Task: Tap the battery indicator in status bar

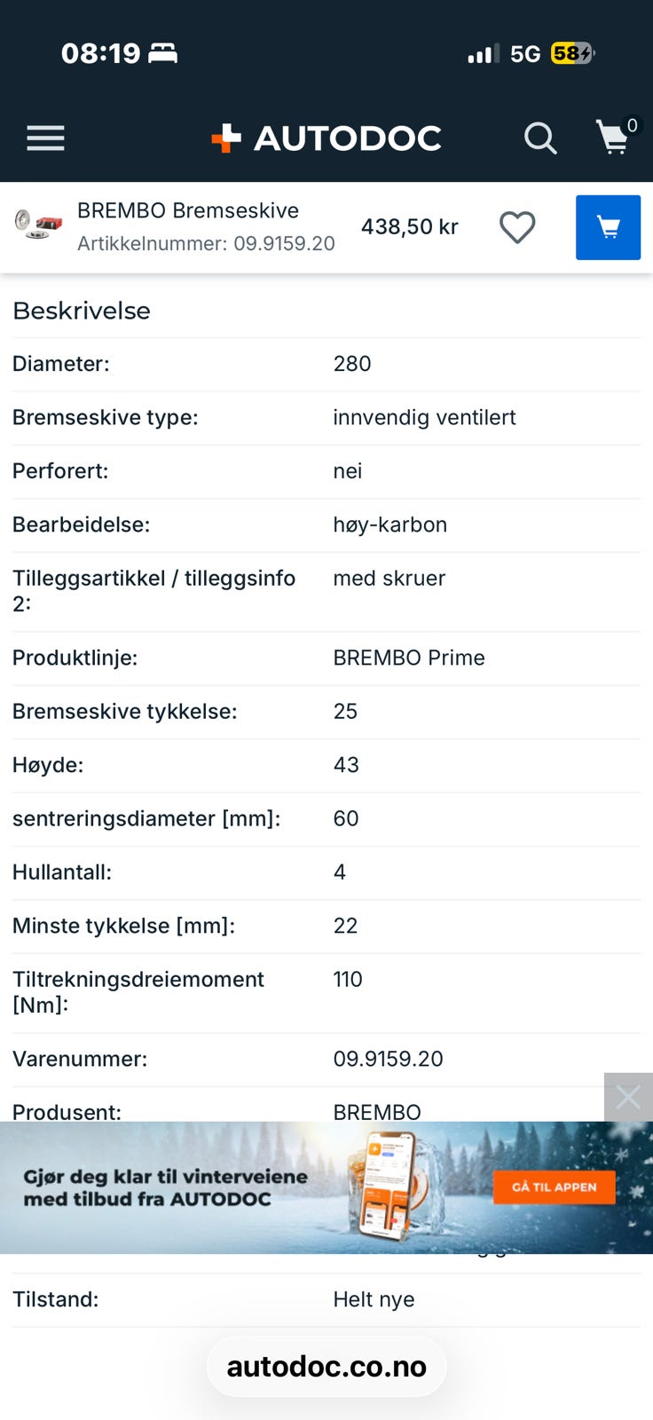Action: [571, 54]
